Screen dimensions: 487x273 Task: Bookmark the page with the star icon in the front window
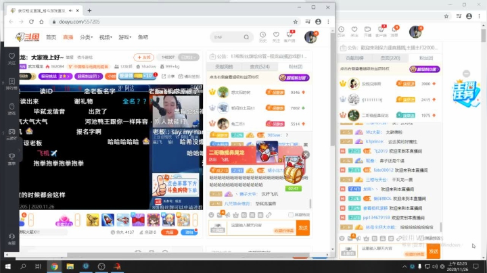click(x=296, y=22)
